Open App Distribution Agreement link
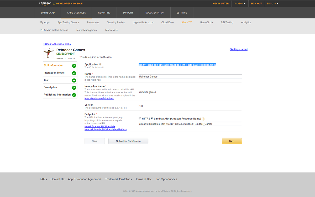 (x=85, y=179)
